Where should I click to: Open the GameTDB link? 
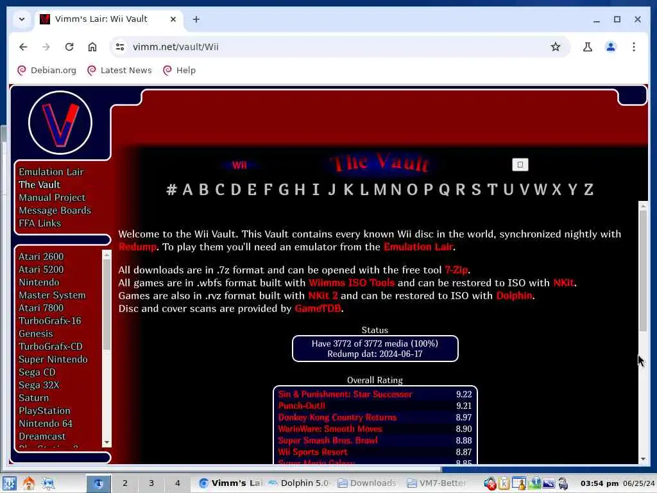[x=318, y=309]
